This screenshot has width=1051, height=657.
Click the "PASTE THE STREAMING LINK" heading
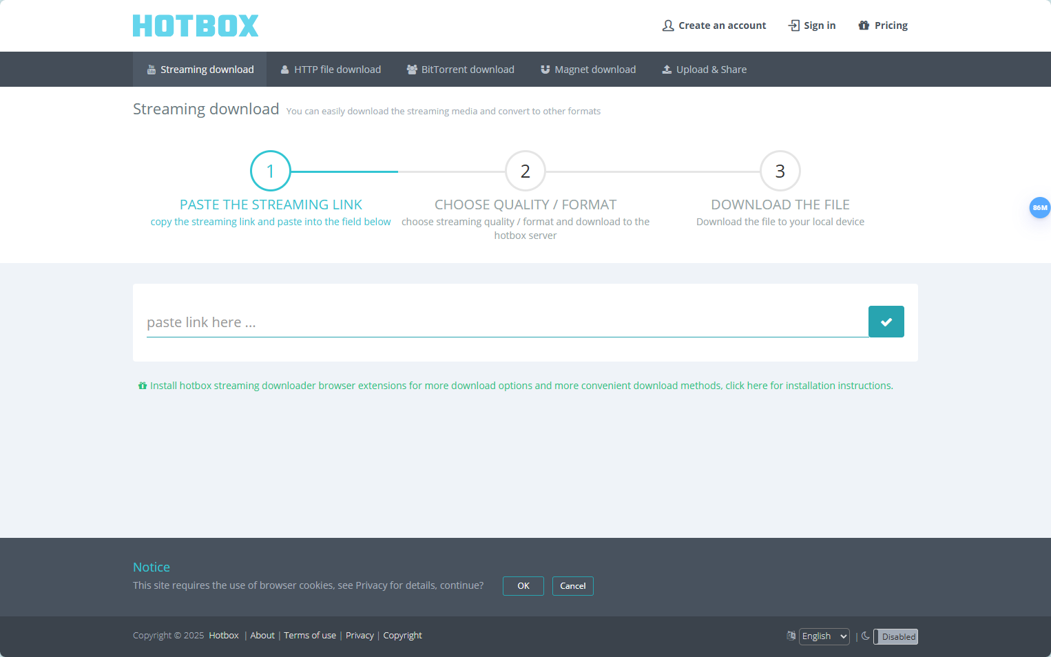tap(271, 205)
